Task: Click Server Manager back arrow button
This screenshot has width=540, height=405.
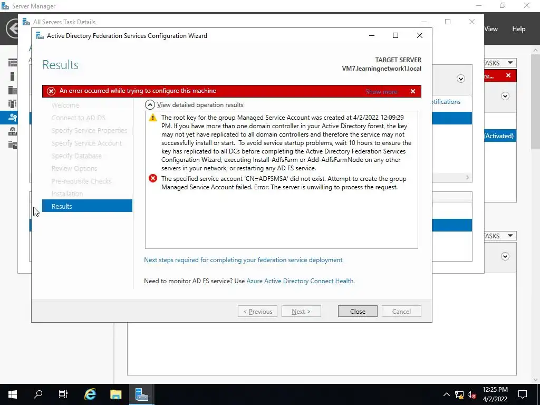Action: point(13,29)
